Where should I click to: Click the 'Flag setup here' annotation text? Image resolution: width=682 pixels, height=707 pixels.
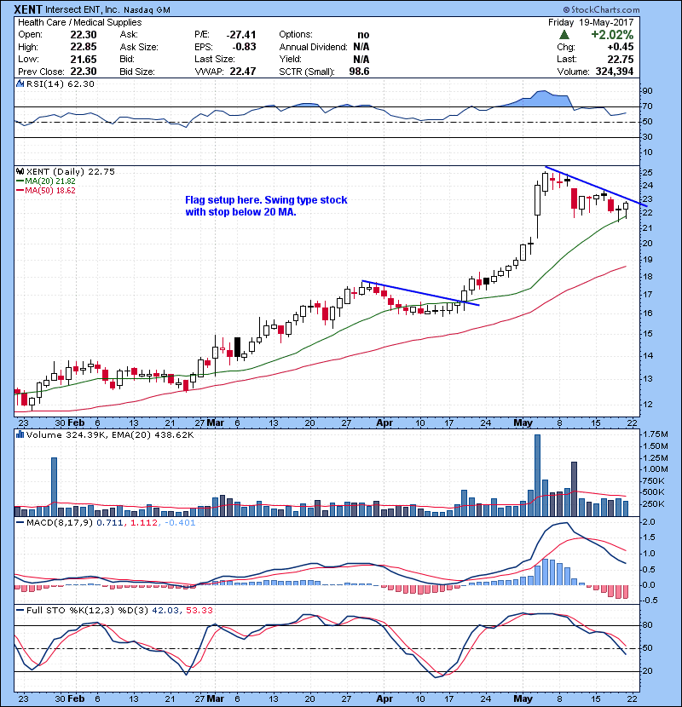pos(266,206)
